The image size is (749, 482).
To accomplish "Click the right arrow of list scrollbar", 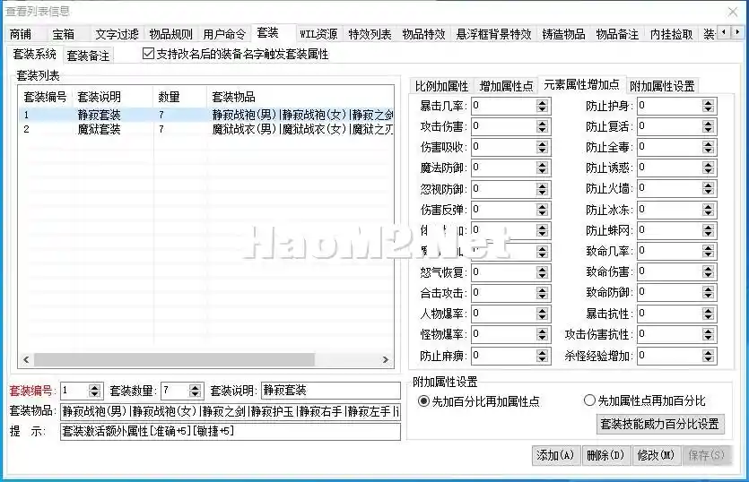I will click(386, 359).
